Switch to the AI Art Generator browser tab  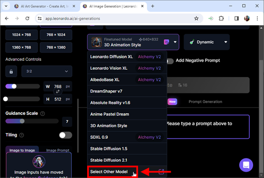point(44,6)
